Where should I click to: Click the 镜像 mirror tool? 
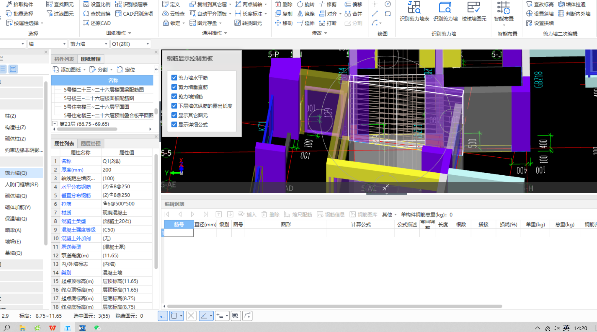pos(306,14)
